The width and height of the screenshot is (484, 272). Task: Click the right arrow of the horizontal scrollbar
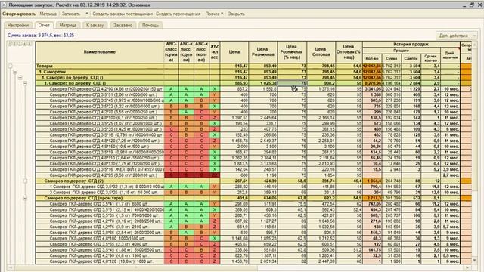click(x=467, y=267)
